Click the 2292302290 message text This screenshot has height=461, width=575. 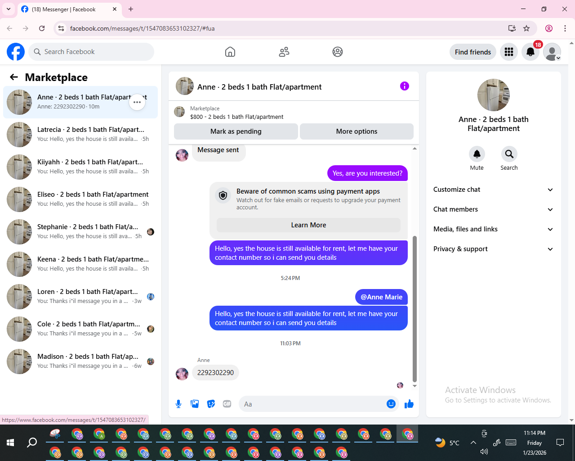click(x=215, y=373)
